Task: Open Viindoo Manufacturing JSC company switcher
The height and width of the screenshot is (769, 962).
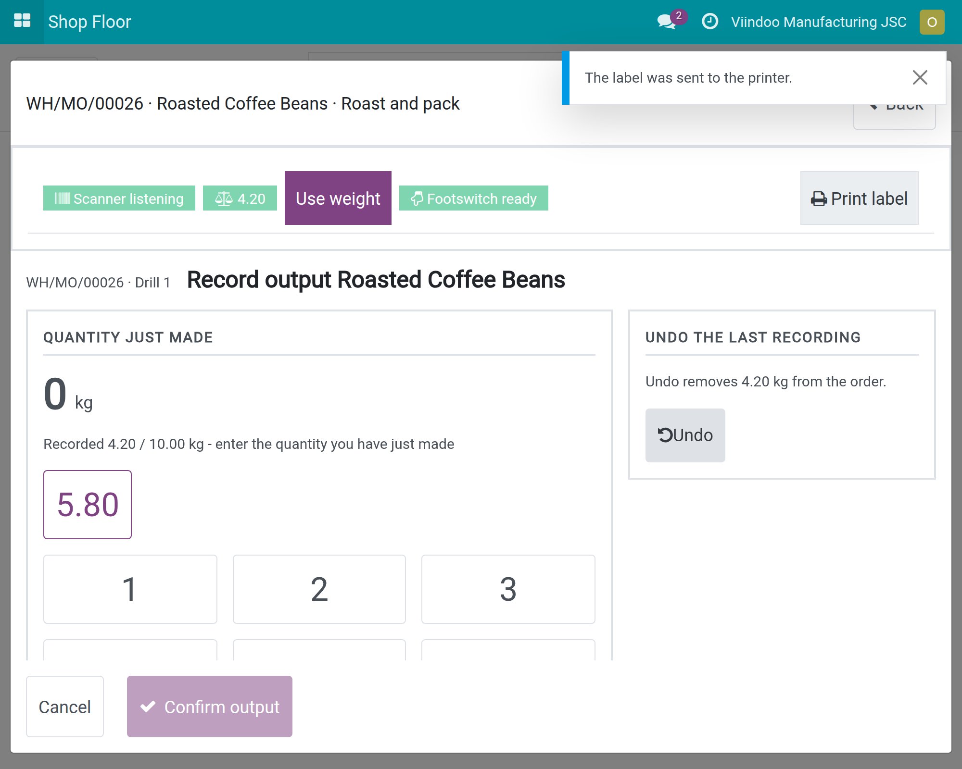Action: pos(819,22)
